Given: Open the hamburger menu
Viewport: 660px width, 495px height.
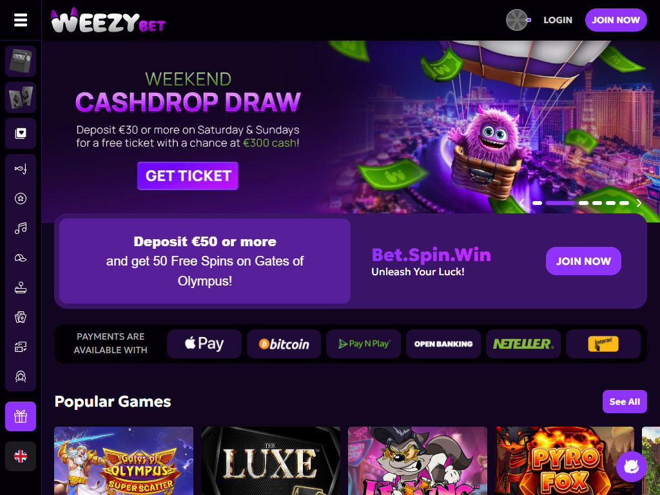Looking at the screenshot, I should [21, 20].
